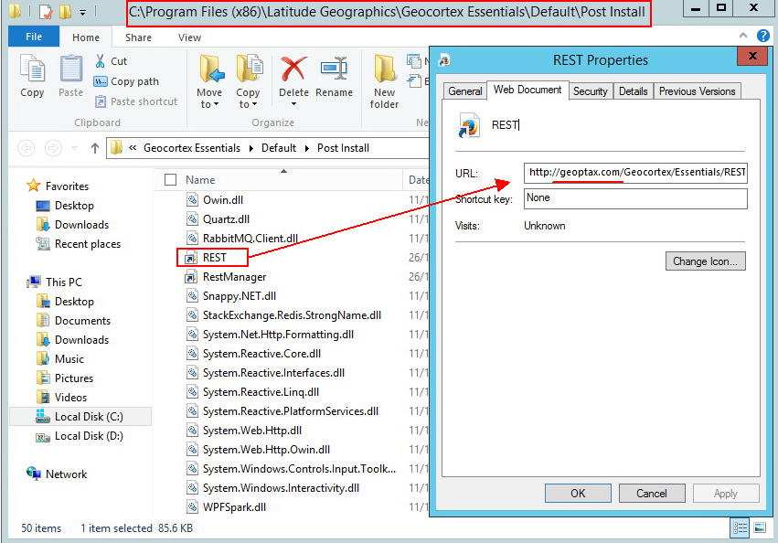Check the select-all checkbox beside Name
The width and height of the screenshot is (778, 543).
pyautogui.click(x=170, y=180)
